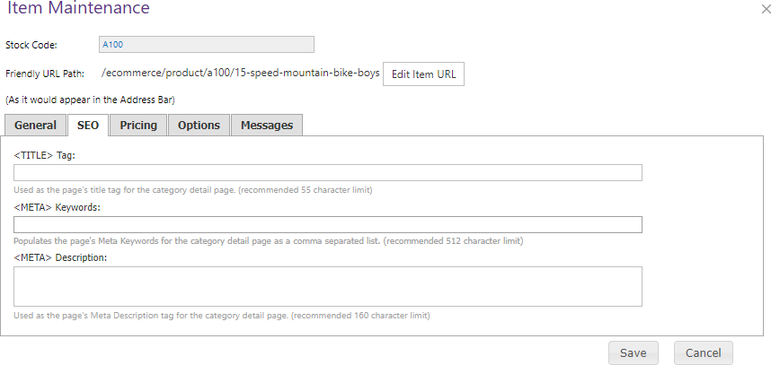This screenshot has width=771, height=365.
Task: Click inside the META Description textarea
Action: pos(327,286)
